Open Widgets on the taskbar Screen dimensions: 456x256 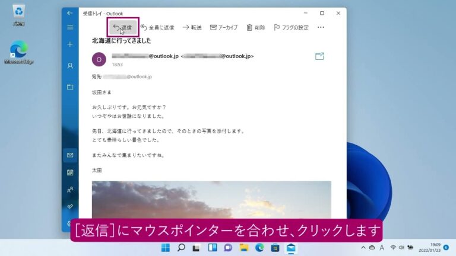coord(213,248)
